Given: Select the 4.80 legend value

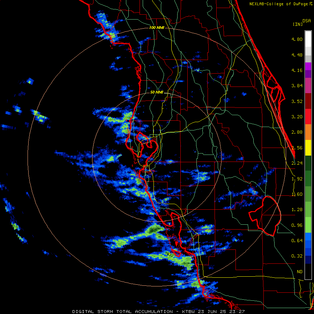Looking at the screenshot, I should click(297, 39).
